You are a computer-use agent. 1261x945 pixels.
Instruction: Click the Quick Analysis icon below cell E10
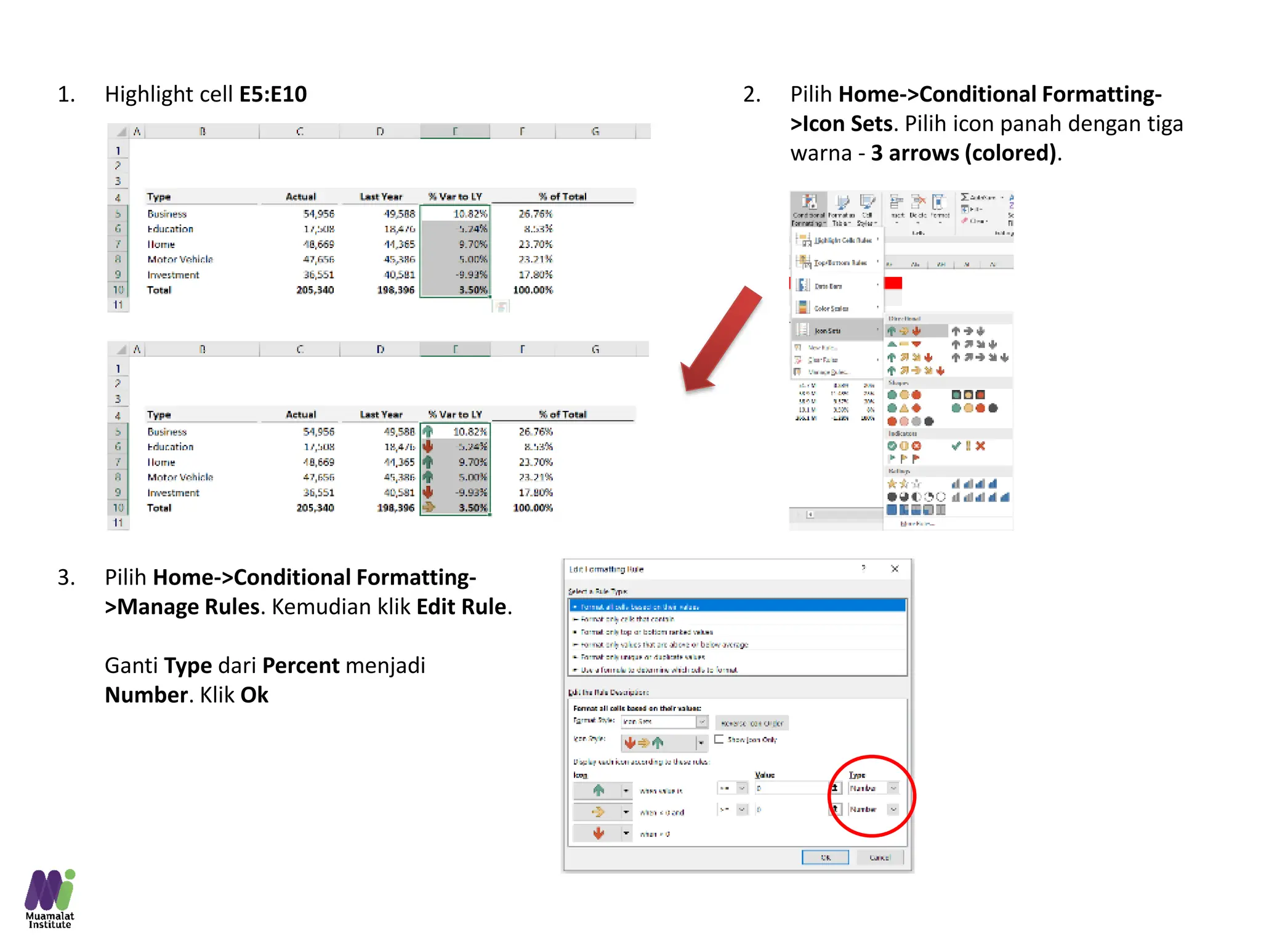[501, 306]
